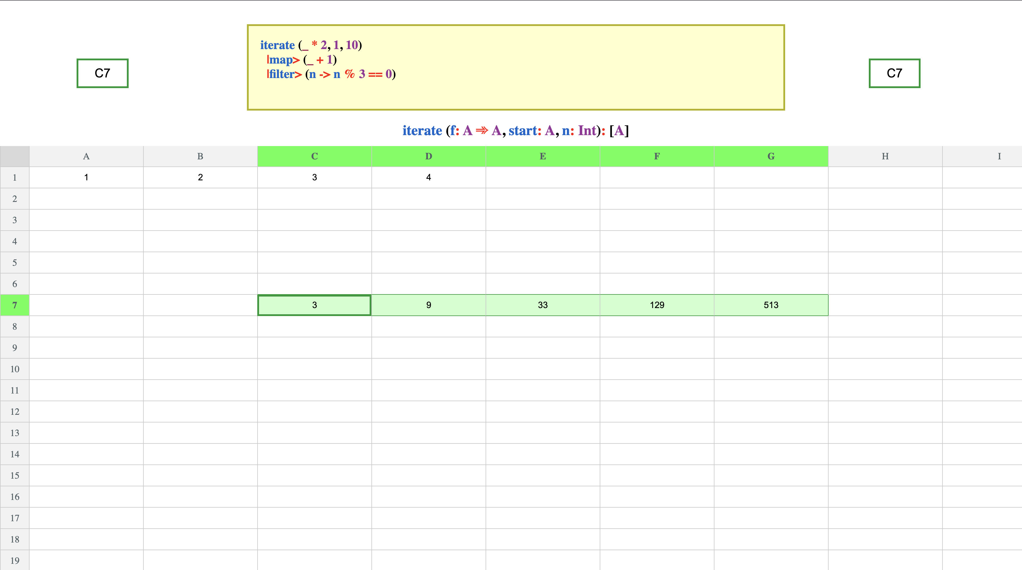Select column A header
The width and height of the screenshot is (1022, 570).
86,156
